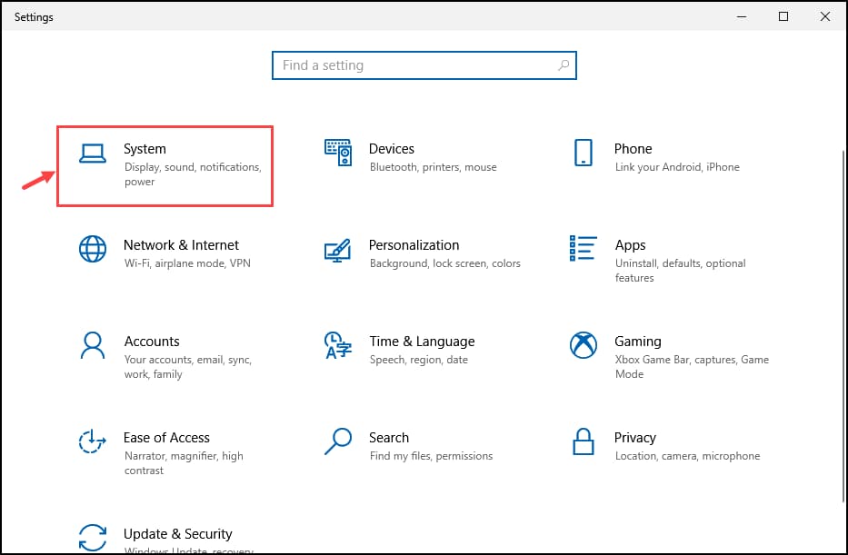Screen dimensions: 848x555
Task: Select the Time & Language icon
Action: [x=337, y=345]
